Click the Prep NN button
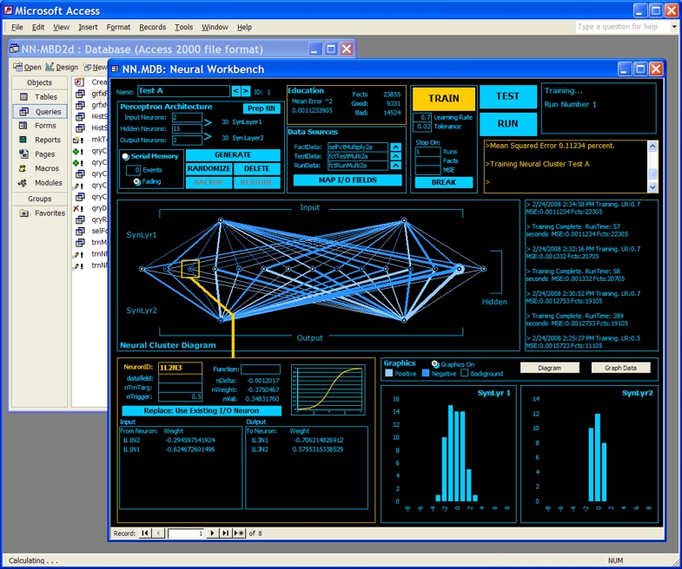 tap(261, 108)
